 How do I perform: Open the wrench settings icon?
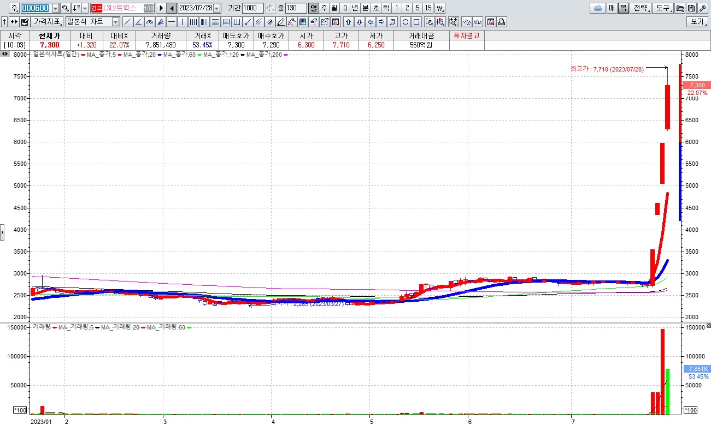[702, 8]
